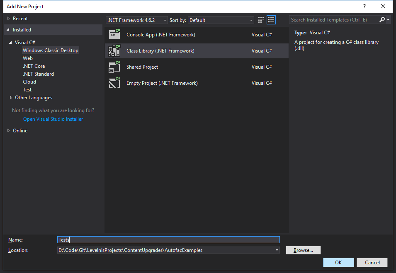Open the help question mark button
Image resolution: width=396 pixels, height=273 pixels.
[364, 6]
